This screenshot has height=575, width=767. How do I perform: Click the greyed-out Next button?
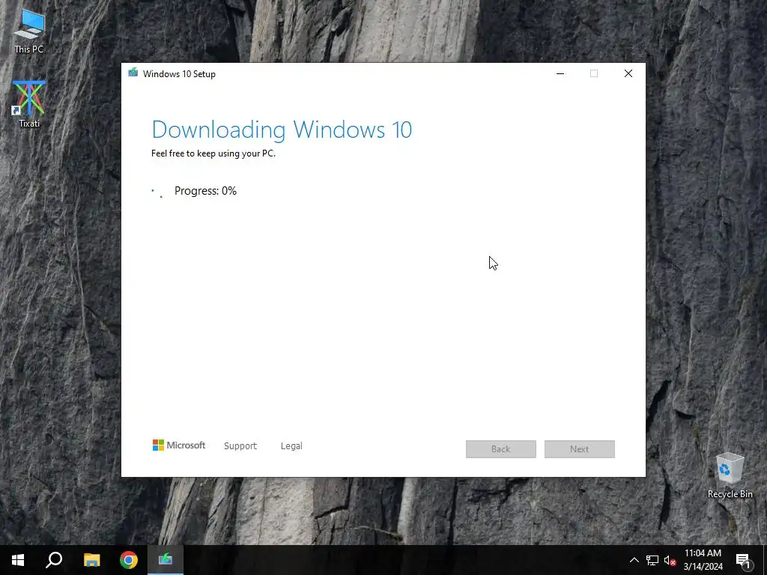[580, 449]
